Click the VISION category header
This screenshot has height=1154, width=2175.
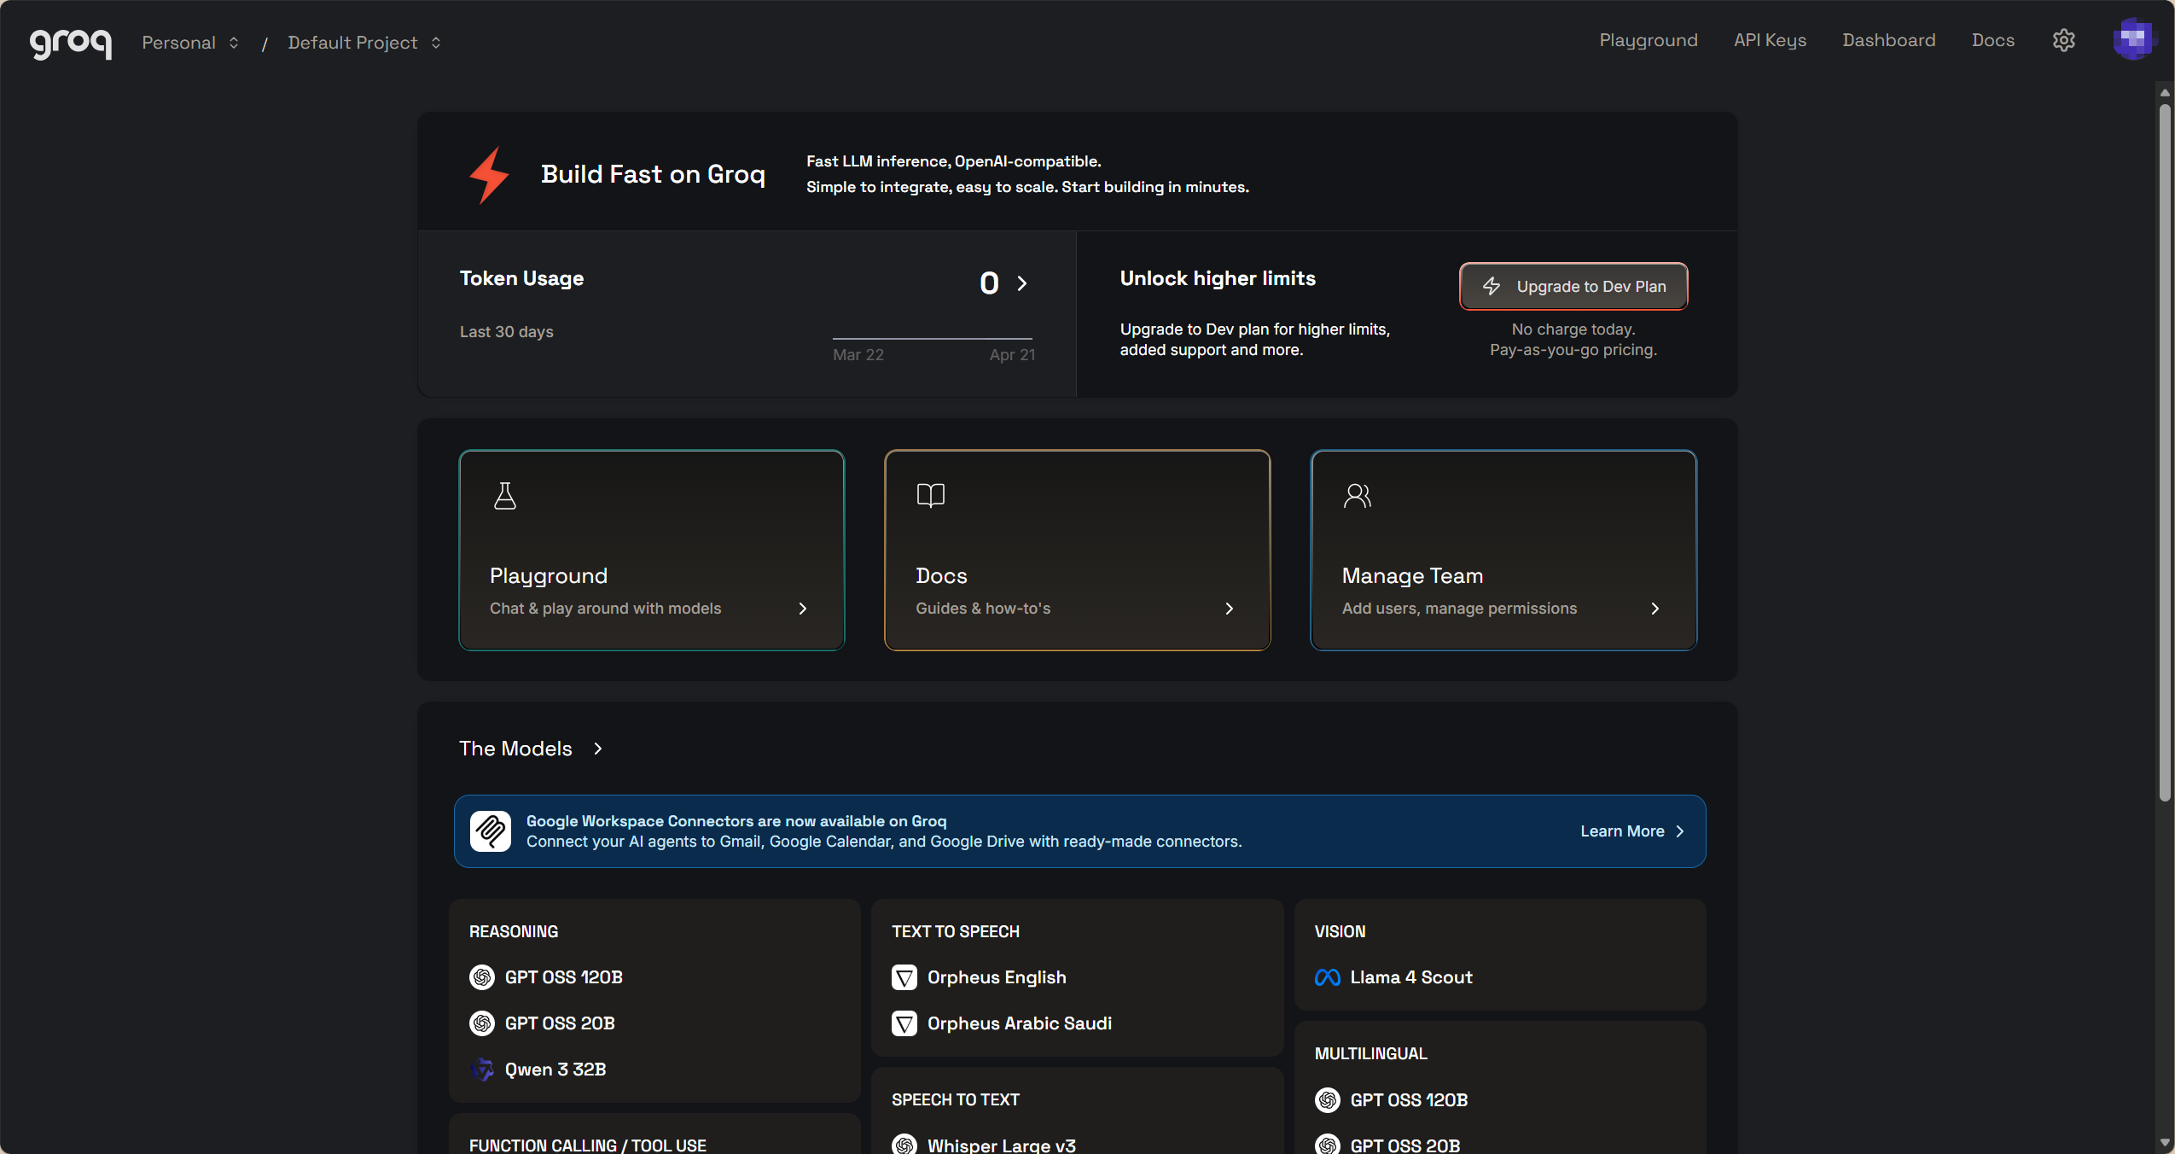tap(1340, 931)
